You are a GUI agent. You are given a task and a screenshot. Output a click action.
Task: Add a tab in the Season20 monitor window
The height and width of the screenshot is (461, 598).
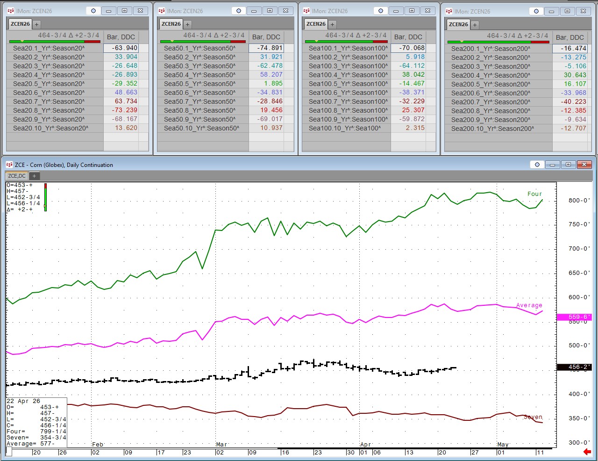36,24
